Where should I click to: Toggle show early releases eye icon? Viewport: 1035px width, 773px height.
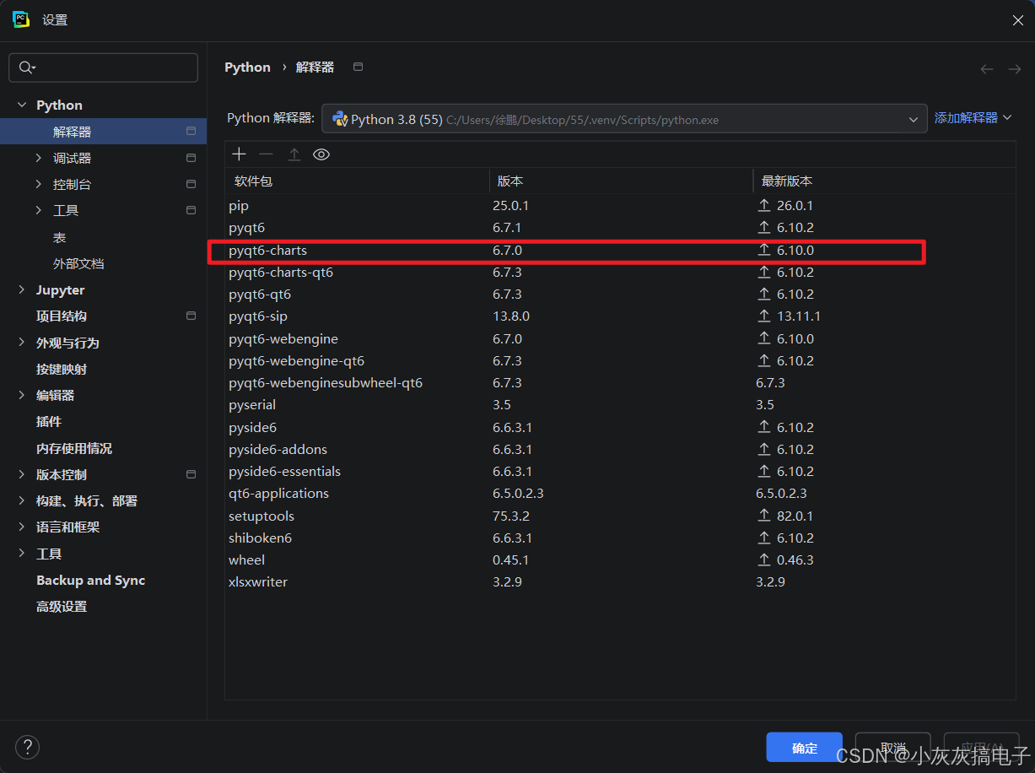click(321, 154)
